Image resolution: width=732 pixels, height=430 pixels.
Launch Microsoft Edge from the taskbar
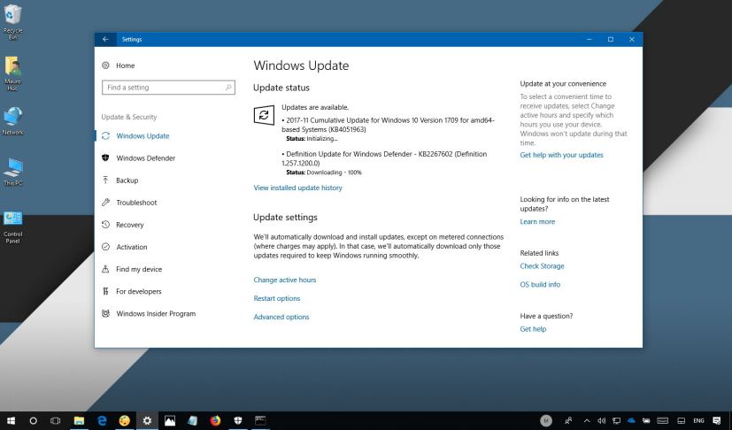[102, 420]
